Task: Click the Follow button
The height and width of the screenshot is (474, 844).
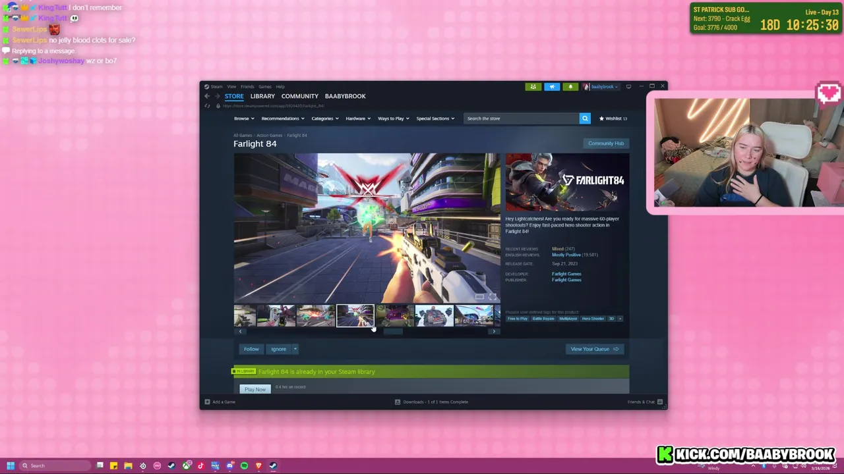Action: pos(251,349)
